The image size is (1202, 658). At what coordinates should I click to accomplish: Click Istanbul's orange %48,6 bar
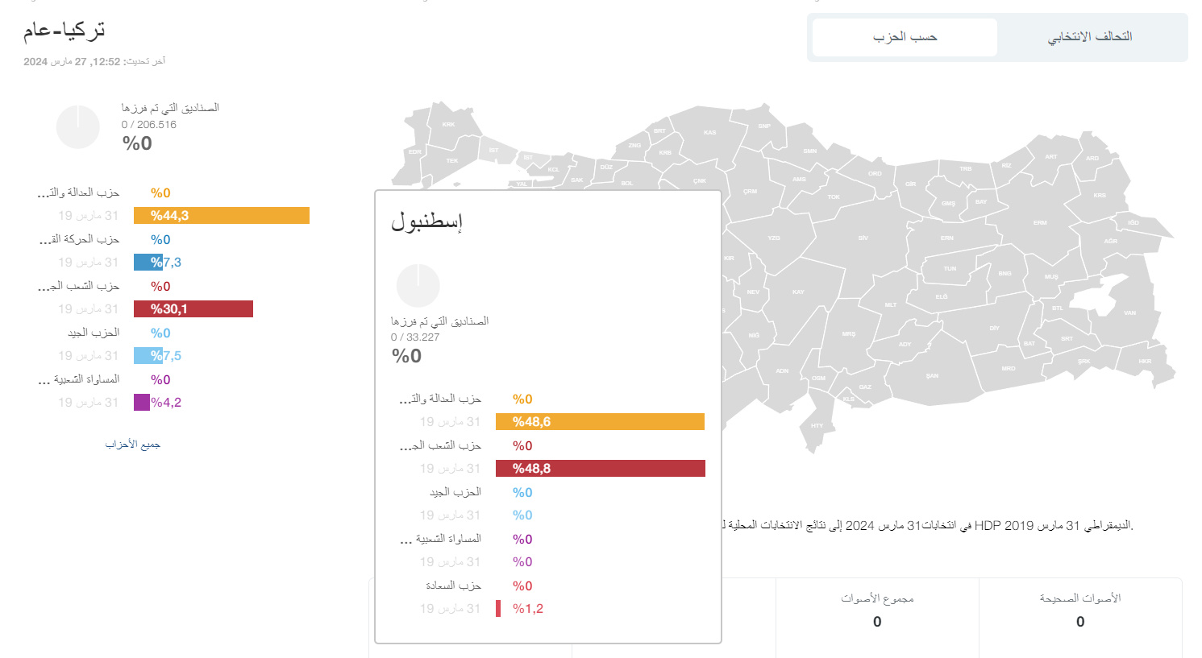[x=600, y=422]
